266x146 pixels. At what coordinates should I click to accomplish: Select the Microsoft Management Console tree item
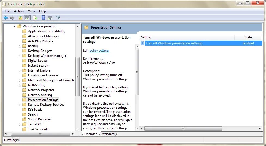[x=51, y=80]
